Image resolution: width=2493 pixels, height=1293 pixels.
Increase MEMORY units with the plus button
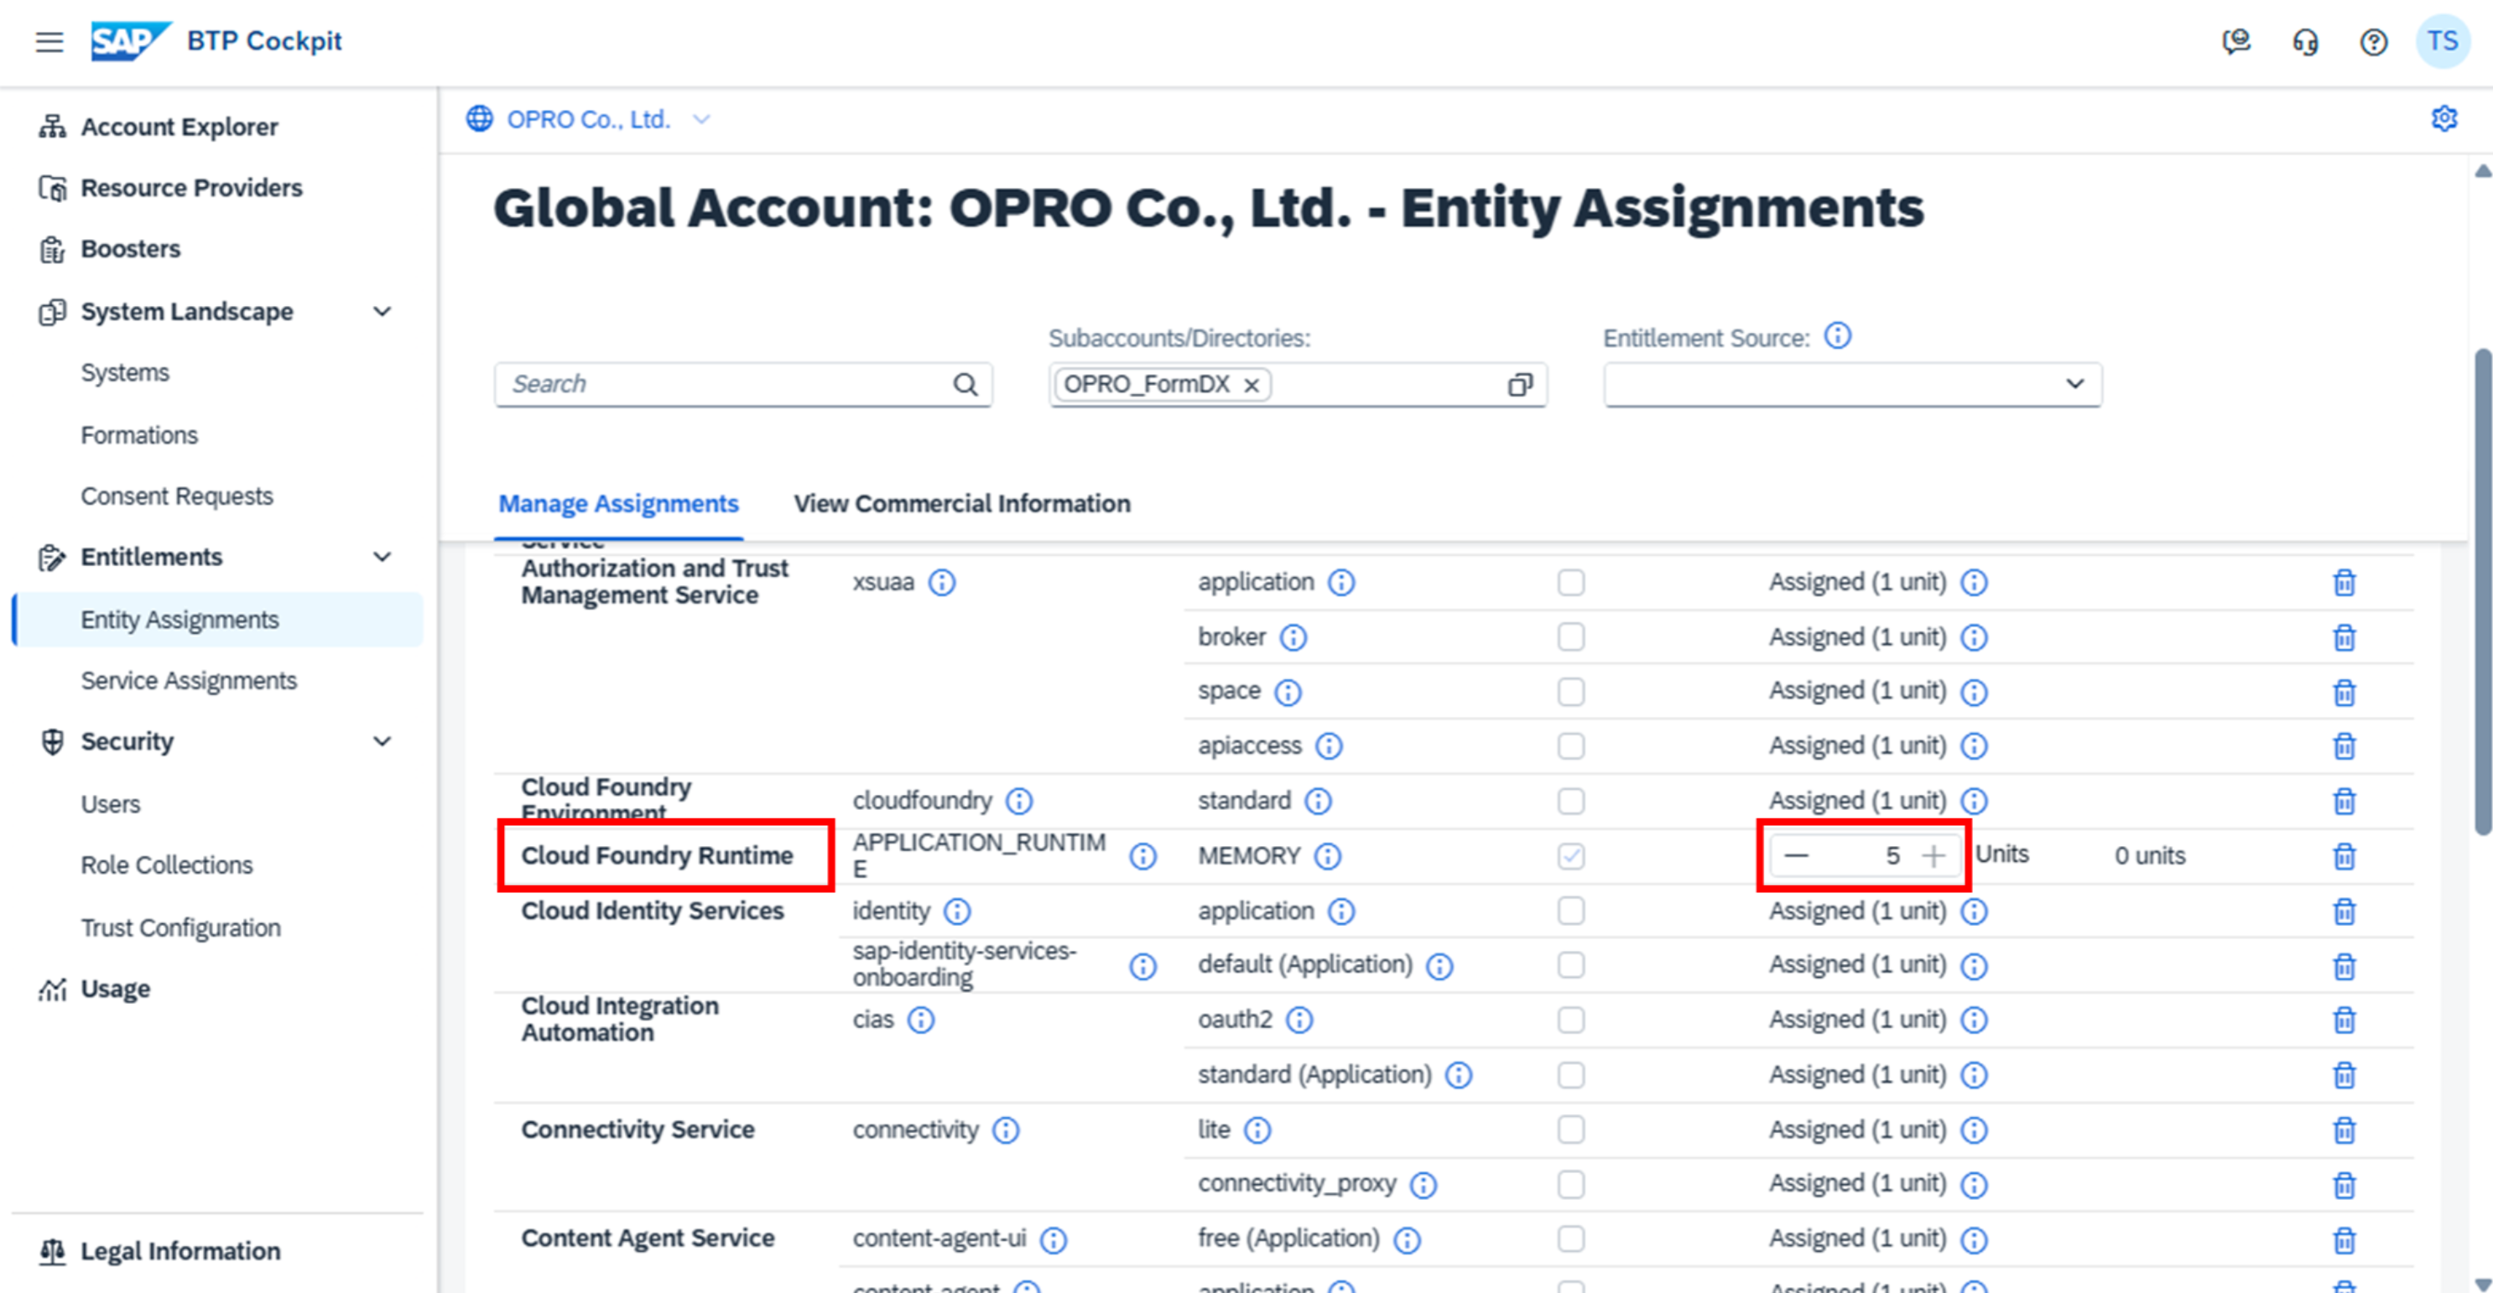(x=1934, y=856)
